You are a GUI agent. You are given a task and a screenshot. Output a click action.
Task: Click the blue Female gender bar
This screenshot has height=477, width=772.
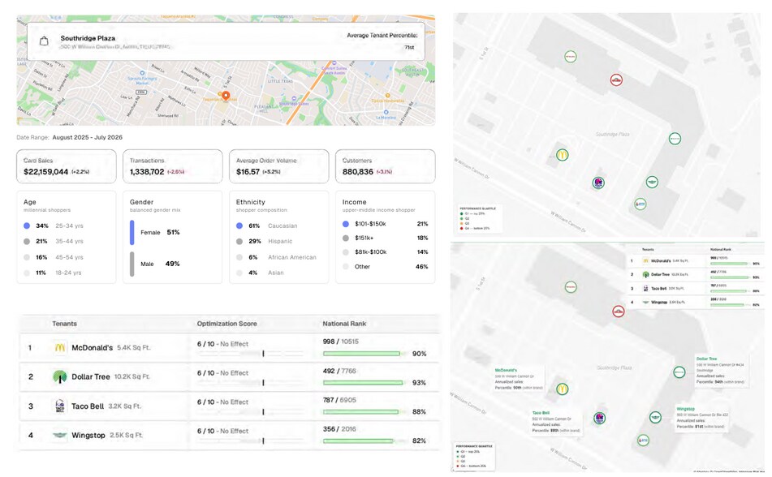pyautogui.click(x=132, y=232)
